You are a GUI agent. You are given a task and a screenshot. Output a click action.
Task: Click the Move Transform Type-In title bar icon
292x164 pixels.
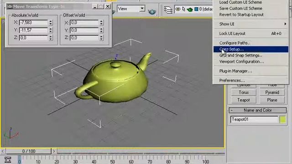pos(10,7)
